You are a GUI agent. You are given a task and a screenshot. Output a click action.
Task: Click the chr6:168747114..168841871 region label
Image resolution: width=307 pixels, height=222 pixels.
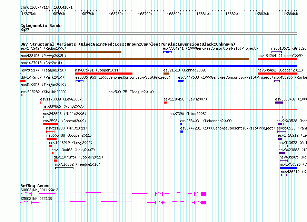pos(47,7)
